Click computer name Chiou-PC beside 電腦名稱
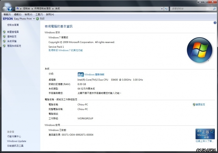This screenshot has height=153, width=218. click(83, 105)
